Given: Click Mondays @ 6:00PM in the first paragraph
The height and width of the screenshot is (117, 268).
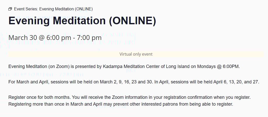Looking at the screenshot, I should point(218,66).
